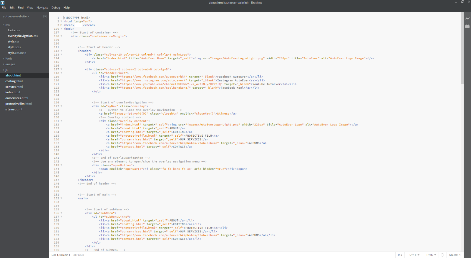
Task: Click vertical scrollbar thumb
Action: pyautogui.click(x=462, y=48)
